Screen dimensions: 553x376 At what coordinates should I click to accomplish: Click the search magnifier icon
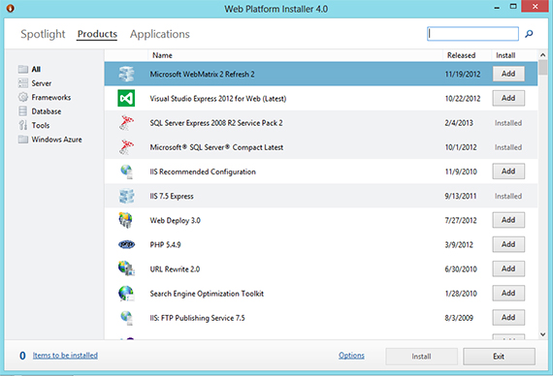pyautogui.click(x=529, y=34)
